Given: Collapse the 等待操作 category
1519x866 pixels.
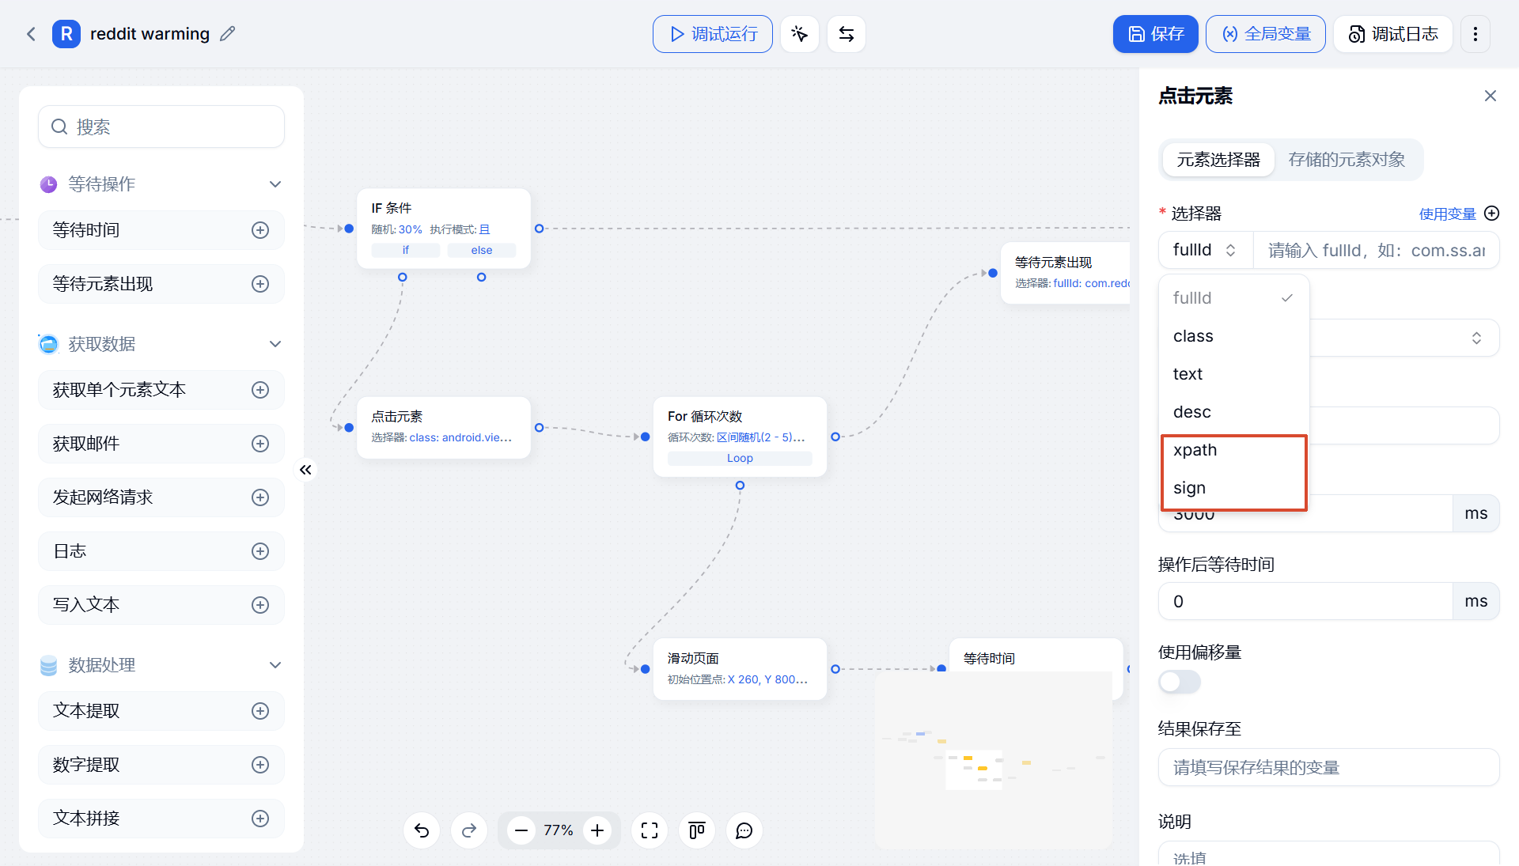Looking at the screenshot, I should coord(275,184).
